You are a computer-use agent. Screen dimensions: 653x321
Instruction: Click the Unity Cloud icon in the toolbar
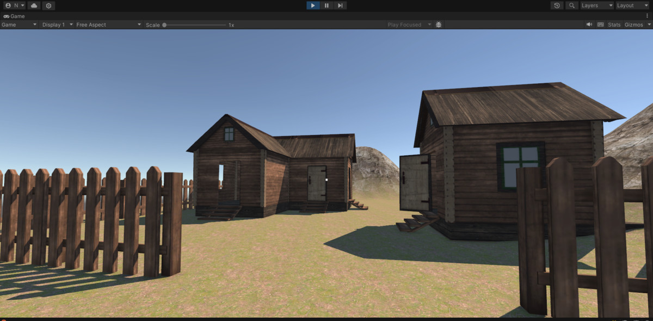[x=33, y=5]
